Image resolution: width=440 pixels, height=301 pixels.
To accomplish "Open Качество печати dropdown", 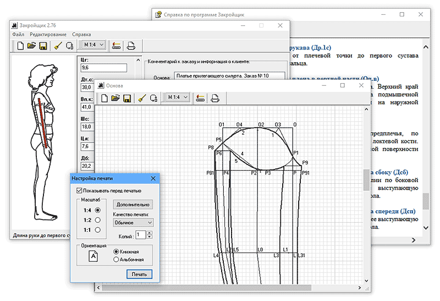I will [133, 222].
